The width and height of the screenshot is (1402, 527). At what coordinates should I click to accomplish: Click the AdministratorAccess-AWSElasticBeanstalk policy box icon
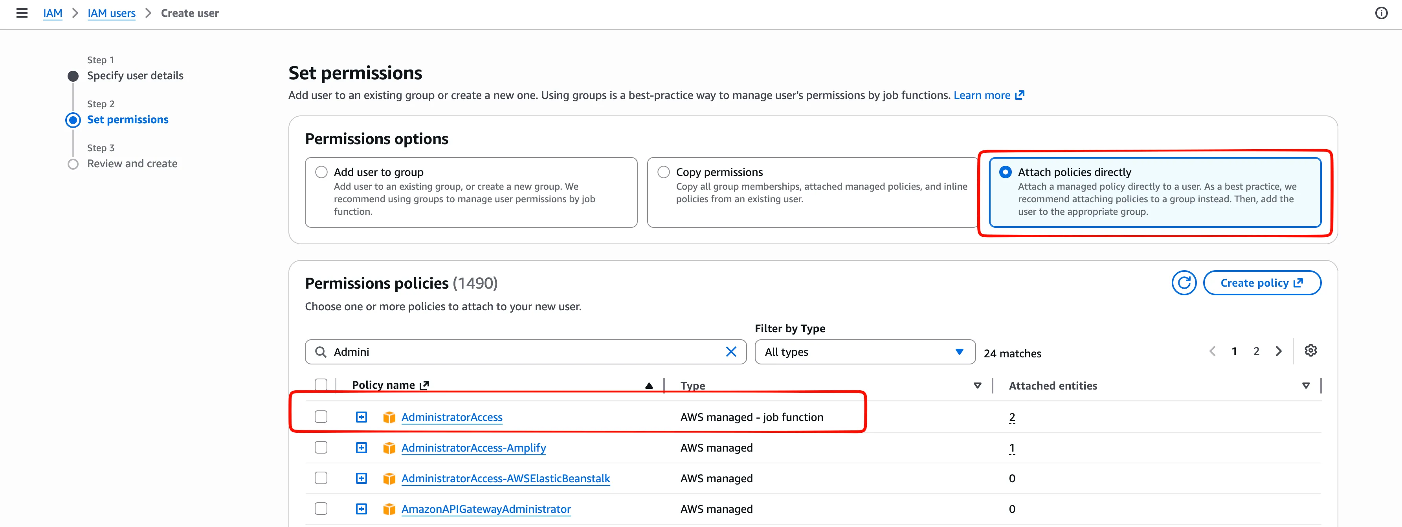click(389, 479)
